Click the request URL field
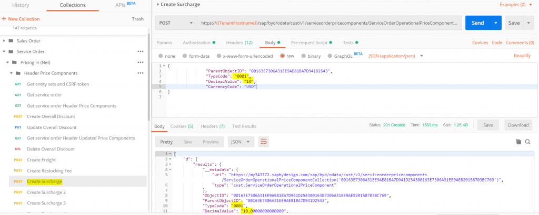This screenshot has width=539, height=215. pyautogui.click(x=330, y=23)
